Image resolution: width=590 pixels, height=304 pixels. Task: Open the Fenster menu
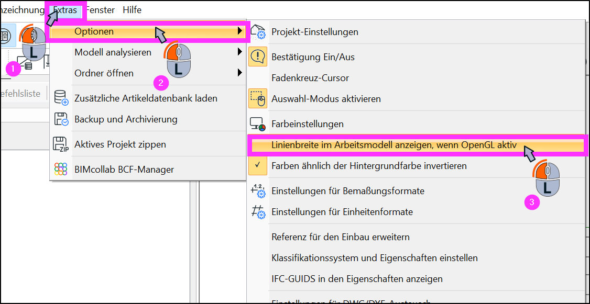(101, 10)
